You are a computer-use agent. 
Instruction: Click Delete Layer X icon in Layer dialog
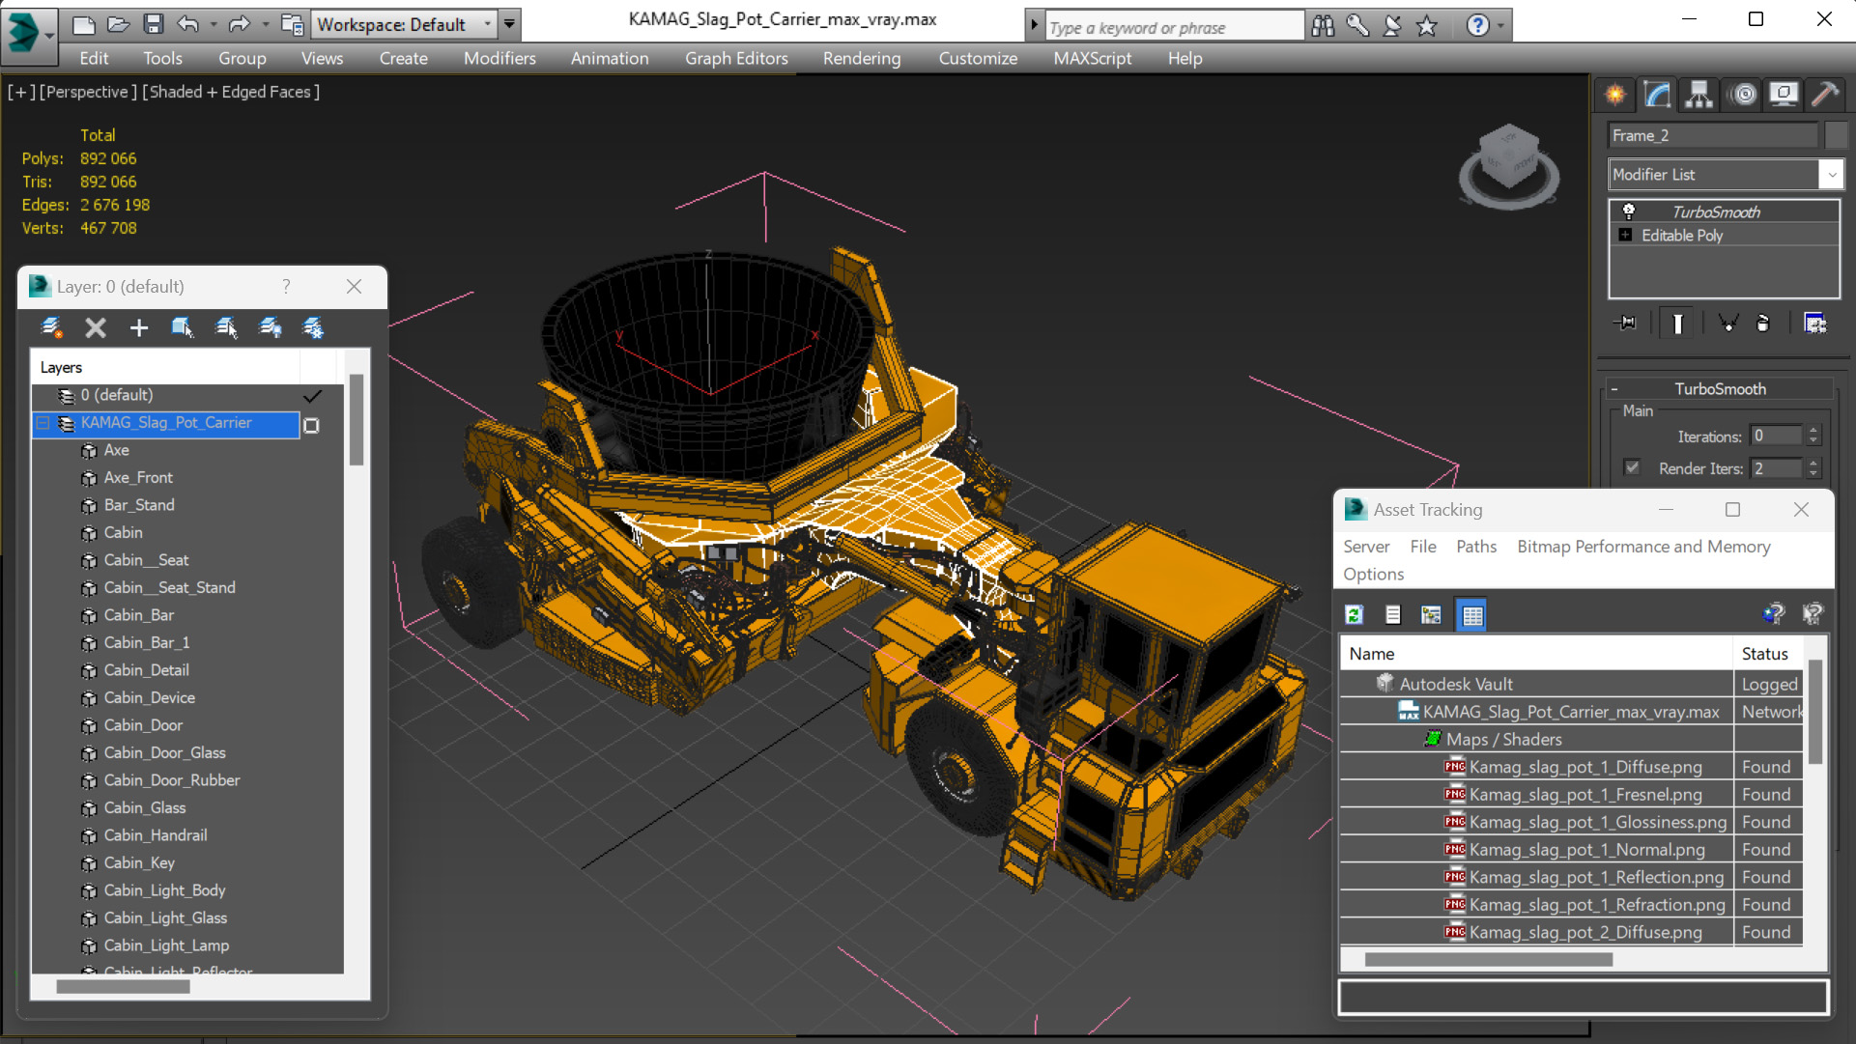click(x=96, y=328)
